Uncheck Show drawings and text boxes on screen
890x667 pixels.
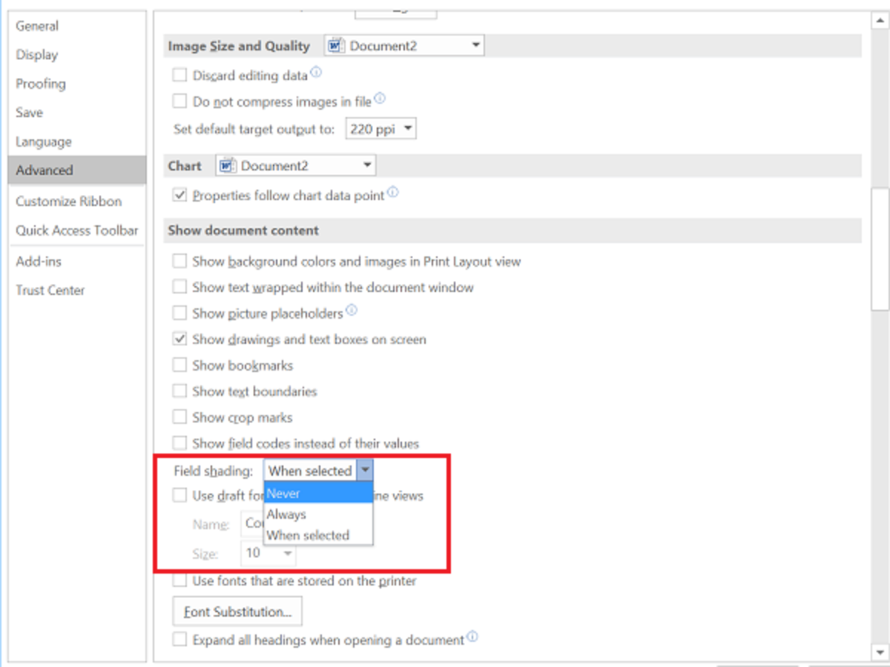point(179,339)
